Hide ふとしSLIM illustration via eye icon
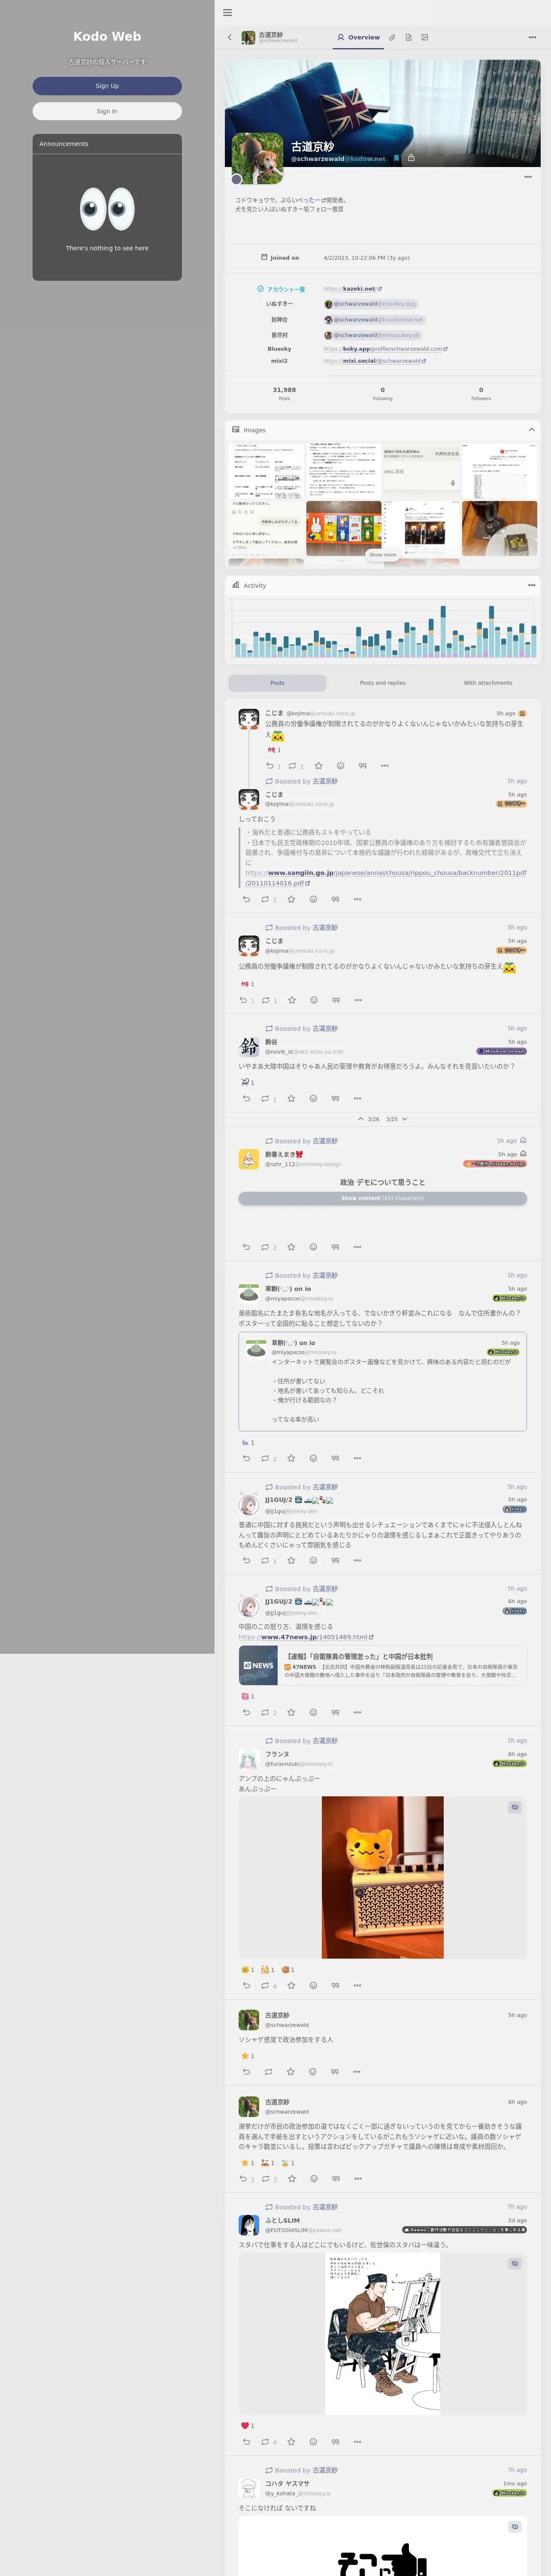The width and height of the screenshot is (551, 2576). coord(515,2263)
